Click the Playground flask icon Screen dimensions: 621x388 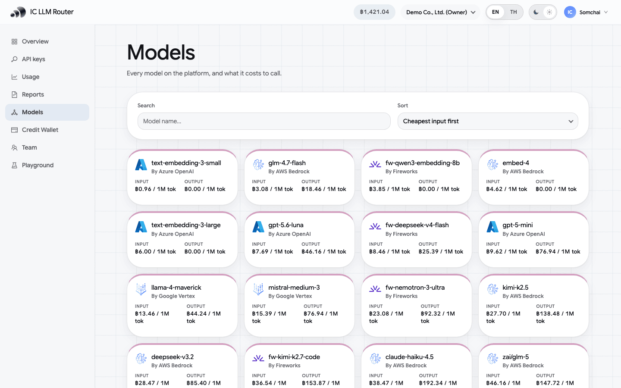(x=14, y=165)
